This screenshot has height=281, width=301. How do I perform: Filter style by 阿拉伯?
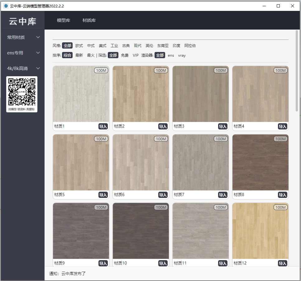tap(190, 46)
